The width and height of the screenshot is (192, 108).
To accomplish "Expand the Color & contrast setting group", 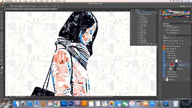I will click(166, 46).
